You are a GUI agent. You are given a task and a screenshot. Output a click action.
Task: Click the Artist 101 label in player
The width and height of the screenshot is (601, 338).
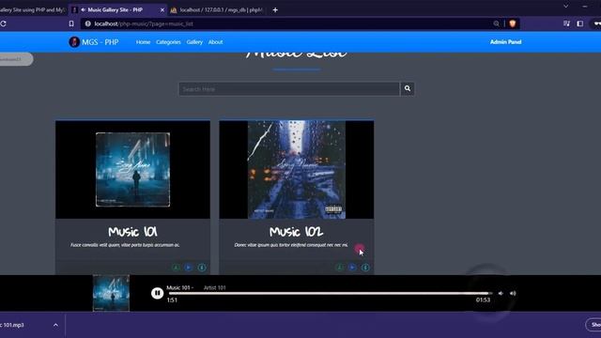coord(215,287)
